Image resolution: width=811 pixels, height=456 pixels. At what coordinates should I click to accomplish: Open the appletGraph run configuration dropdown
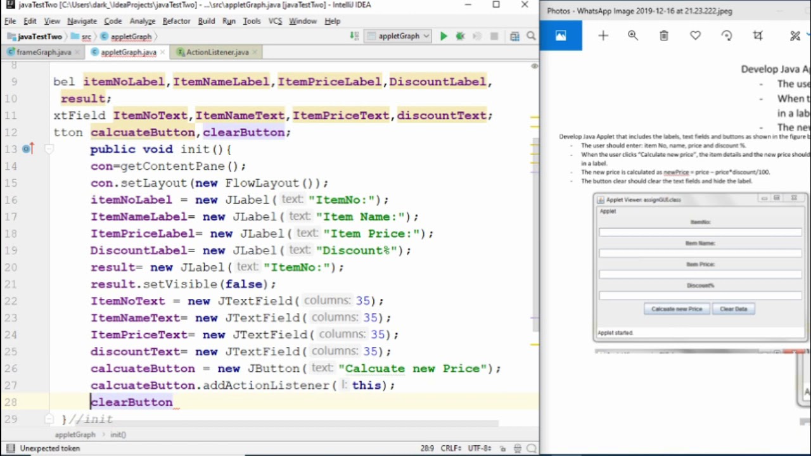[399, 37]
